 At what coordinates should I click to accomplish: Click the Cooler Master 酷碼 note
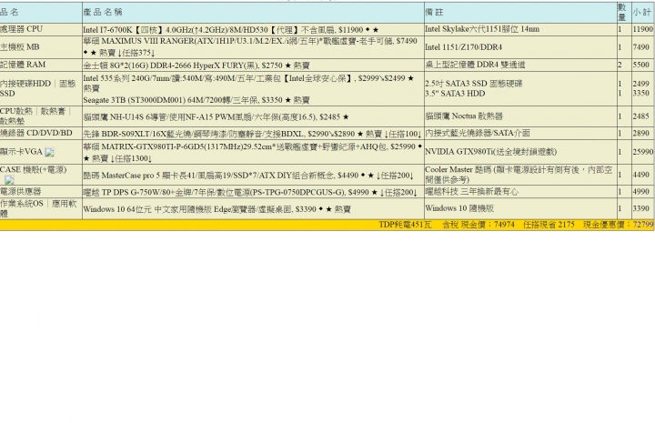519,175
